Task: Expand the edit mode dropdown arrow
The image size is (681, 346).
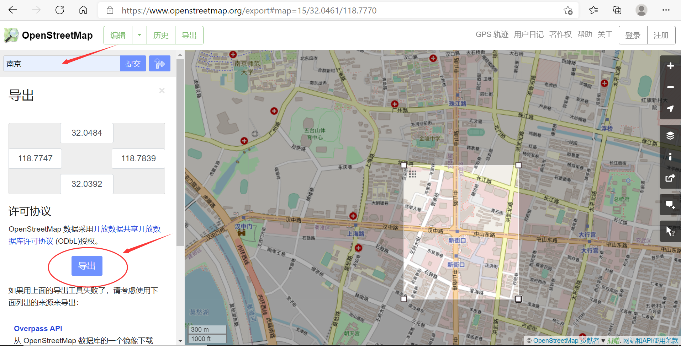Action: (139, 35)
